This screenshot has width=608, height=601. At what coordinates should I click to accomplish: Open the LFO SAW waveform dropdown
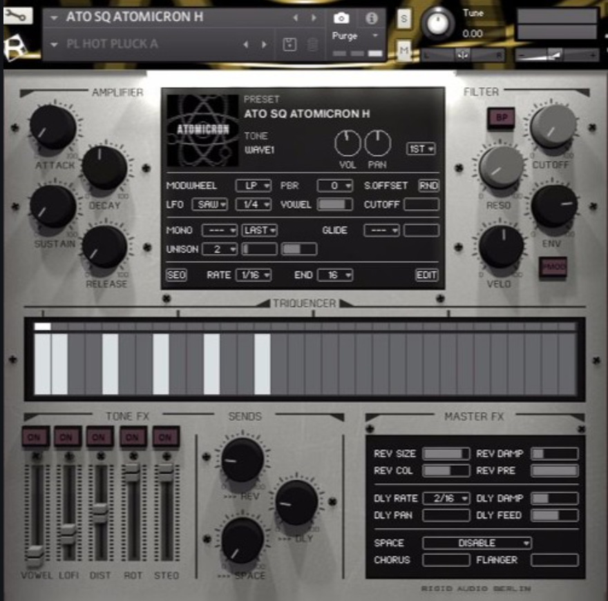coord(210,204)
